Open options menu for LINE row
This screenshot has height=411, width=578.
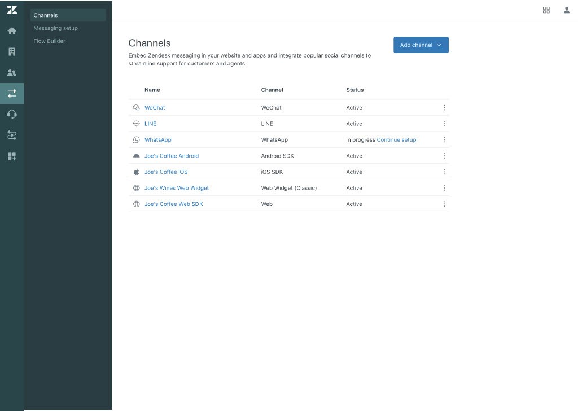444,124
